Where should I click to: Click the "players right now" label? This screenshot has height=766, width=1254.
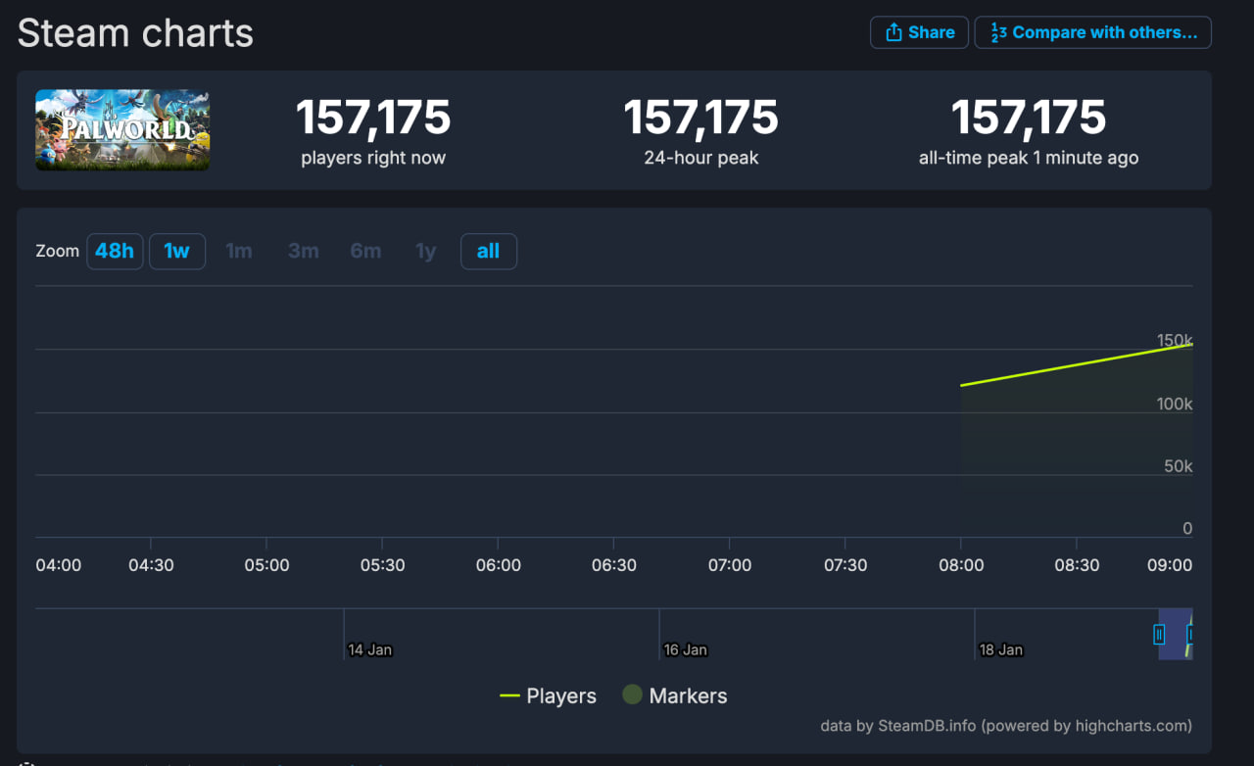pyautogui.click(x=373, y=158)
